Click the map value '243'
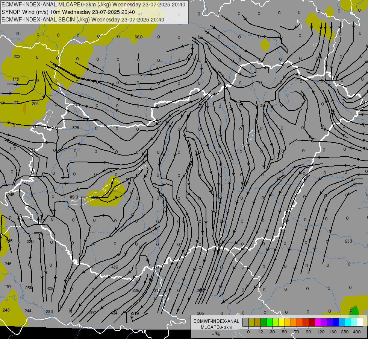This screenshot has width=368, height=339. coord(6,310)
